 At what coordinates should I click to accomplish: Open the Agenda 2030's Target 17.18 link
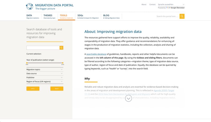(164, 90)
